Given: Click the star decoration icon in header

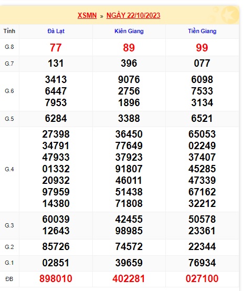Looking at the screenshot, I should pyautogui.click(x=230, y=15).
